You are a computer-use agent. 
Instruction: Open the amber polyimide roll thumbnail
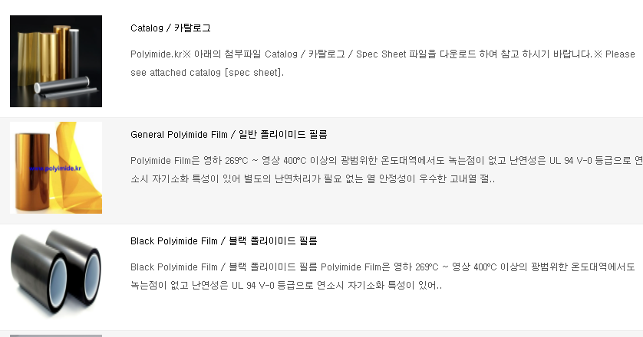(56, 168)
